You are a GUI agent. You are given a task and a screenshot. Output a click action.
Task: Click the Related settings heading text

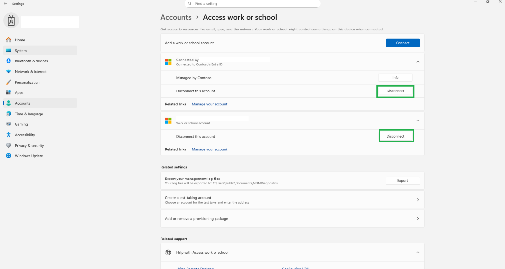(x=174, y=167)
